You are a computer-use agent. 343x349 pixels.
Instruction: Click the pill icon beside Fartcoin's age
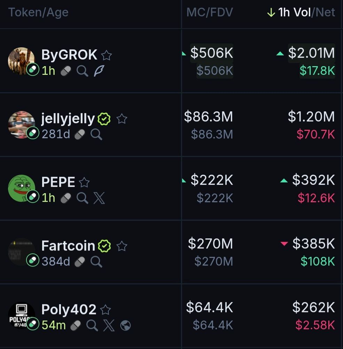(x=80, y=261)
